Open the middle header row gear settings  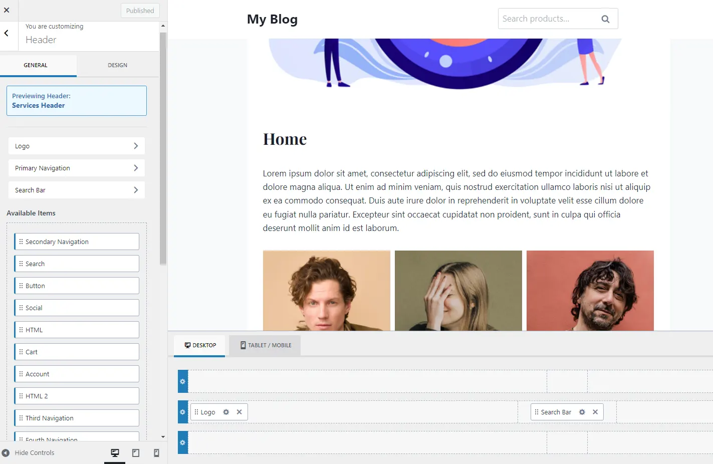[182, 411]
